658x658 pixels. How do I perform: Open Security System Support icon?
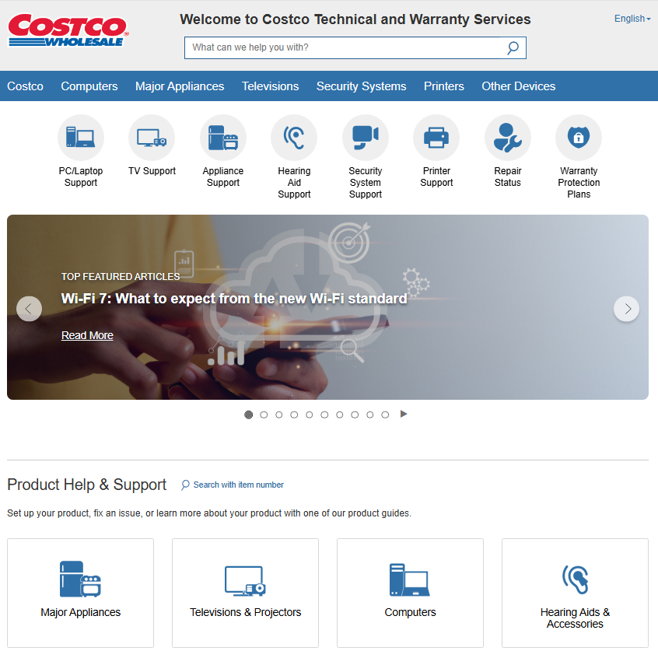click(x=366, y=138)
